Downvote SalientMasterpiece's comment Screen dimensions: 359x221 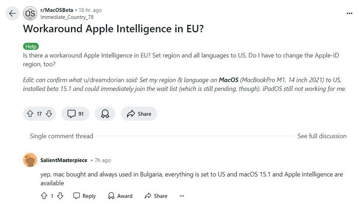pyautogui.click(x=60, y=196)
